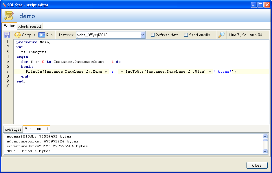272x173 pixels.
Task: Click the ' bytes' string literal in code
Action: (x=223, y=72)
